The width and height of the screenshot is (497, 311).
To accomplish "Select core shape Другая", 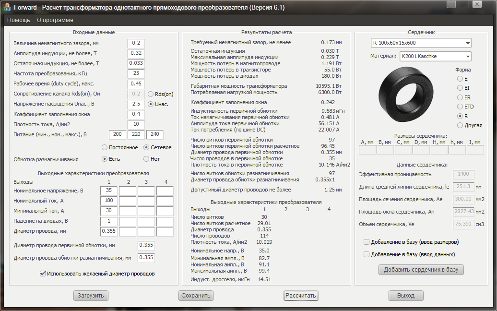I will [x=460, y=125].
